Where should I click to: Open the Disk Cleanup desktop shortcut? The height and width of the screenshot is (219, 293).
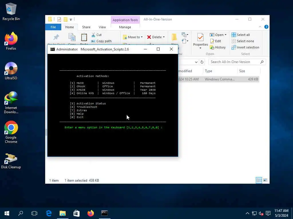11,161
